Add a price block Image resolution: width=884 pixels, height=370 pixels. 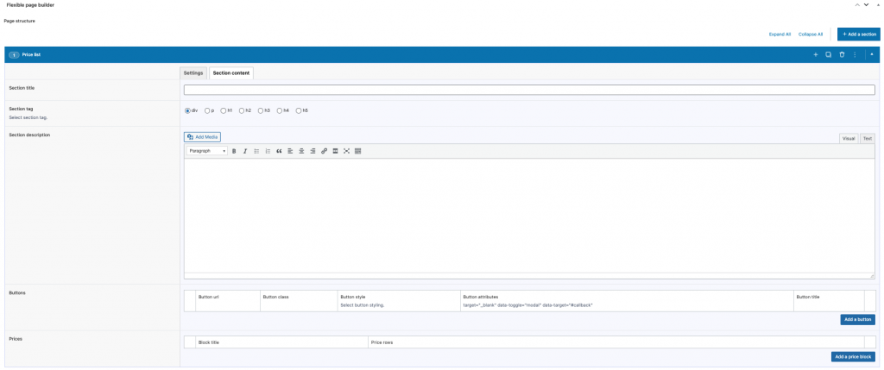(x=854, y=356)
